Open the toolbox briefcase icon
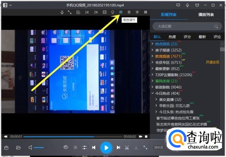This screenshot has width=226, height=157. point(6,148)
